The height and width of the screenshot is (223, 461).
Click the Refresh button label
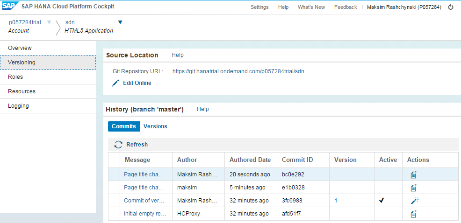tap(137, 145)
